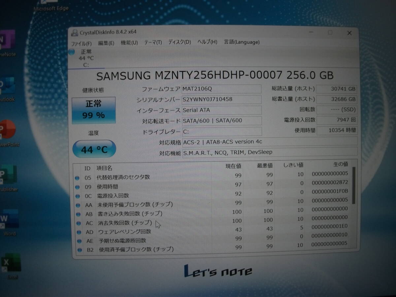Click the firmware field MAT2106Q
Screen dimensions: 396x297
coord(221,89)
